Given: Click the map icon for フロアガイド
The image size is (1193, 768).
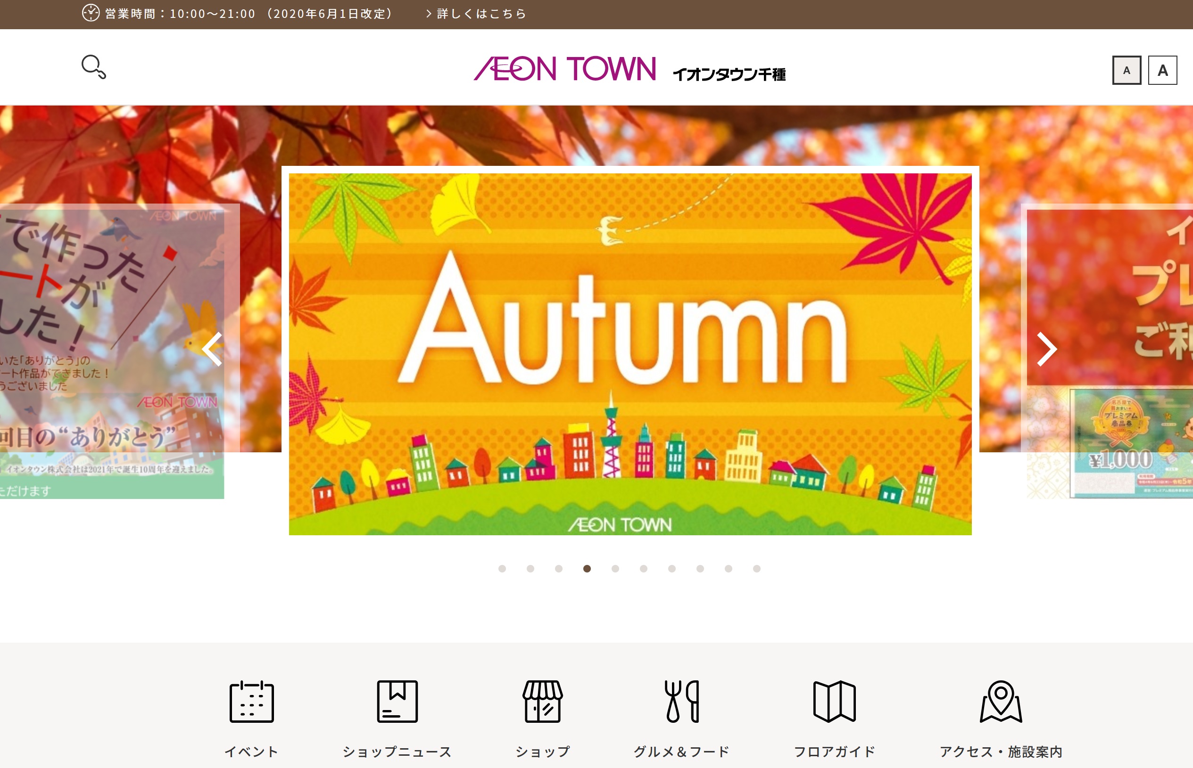Looking at the screenshot, I should tap(834, 701).
